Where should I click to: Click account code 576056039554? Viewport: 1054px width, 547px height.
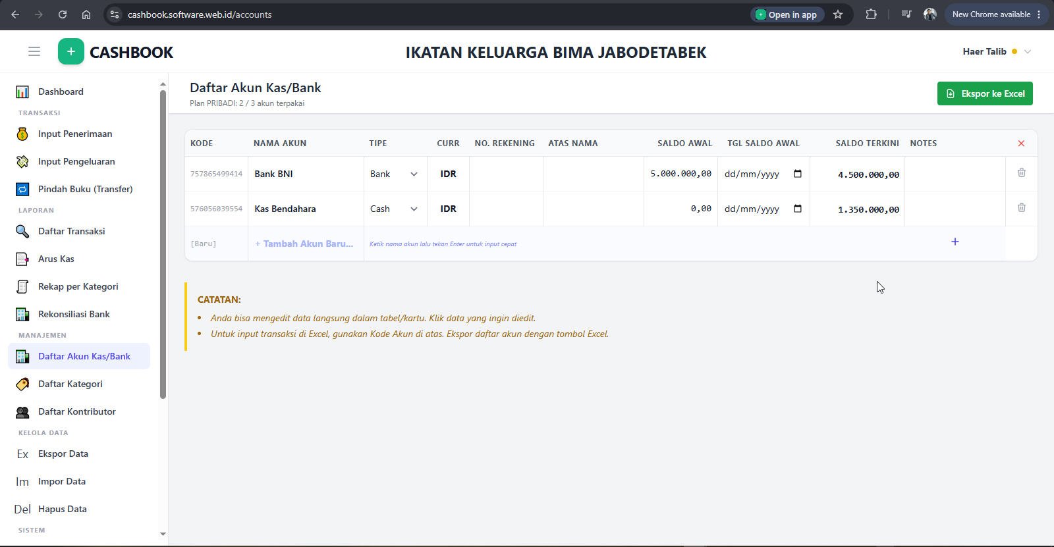(216, 209)
